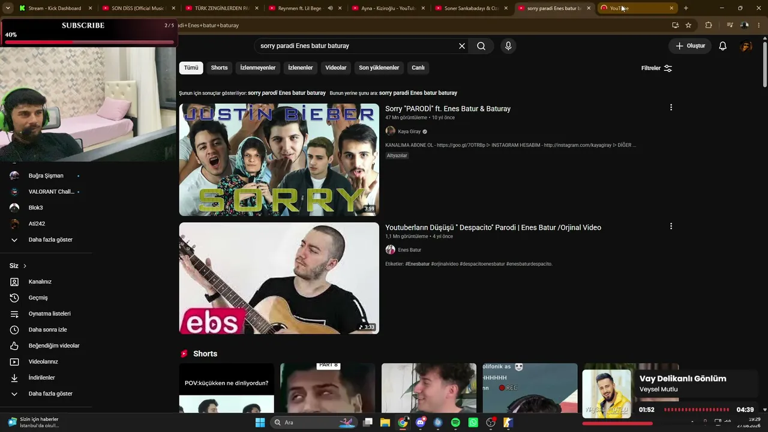Open the Windows Start menu
This screenshot has height=432, width=768.
260,422
